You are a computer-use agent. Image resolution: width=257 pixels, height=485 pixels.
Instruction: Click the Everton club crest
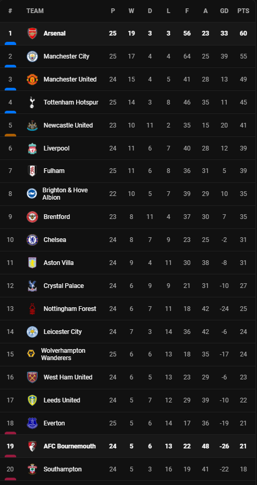tap(32, 423)
